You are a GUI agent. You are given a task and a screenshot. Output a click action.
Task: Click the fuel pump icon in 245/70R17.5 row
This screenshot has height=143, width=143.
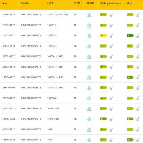tap(111, 77)
